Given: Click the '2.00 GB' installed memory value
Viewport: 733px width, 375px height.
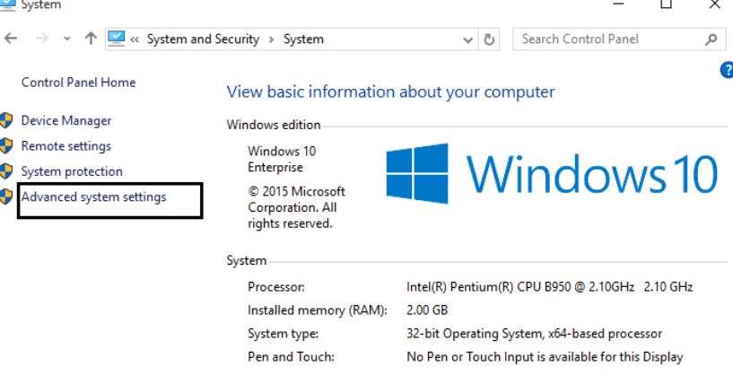Looking at the screenshot, I should pos(427,310).
